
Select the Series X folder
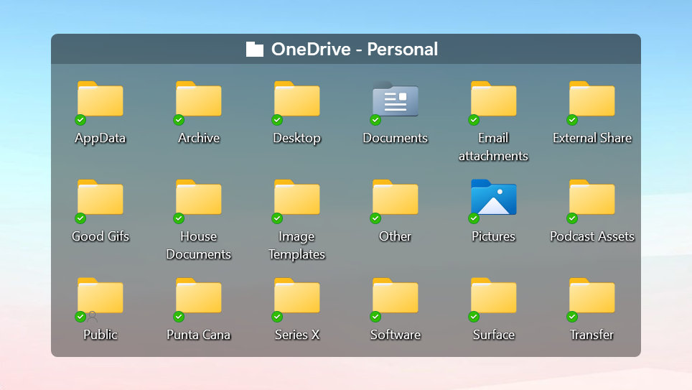click(x=297, y=297)
